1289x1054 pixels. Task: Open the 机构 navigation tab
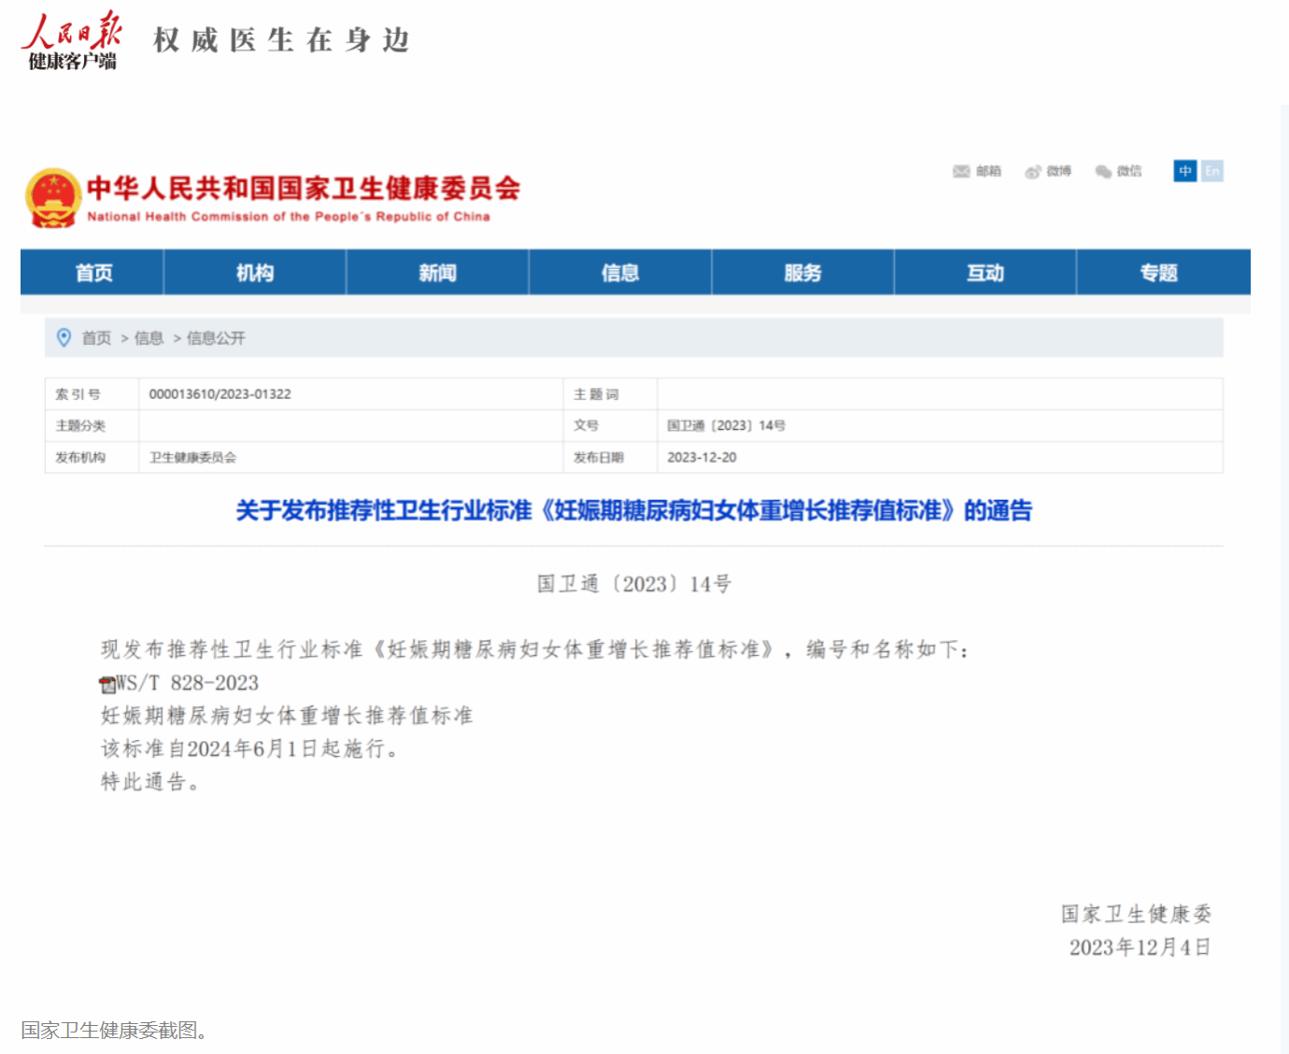click(x=254, y=273)
